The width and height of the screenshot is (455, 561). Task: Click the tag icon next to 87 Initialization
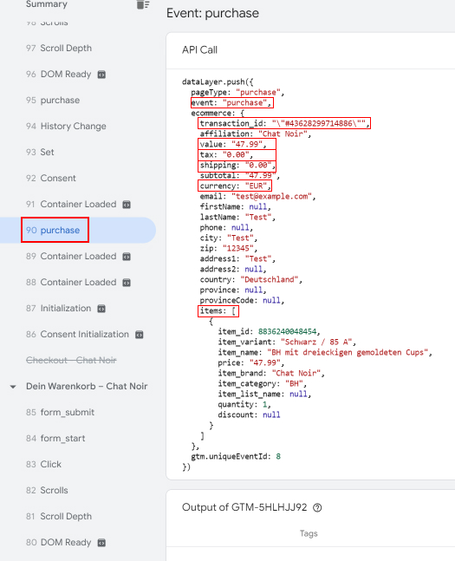[x=101, y=309]
